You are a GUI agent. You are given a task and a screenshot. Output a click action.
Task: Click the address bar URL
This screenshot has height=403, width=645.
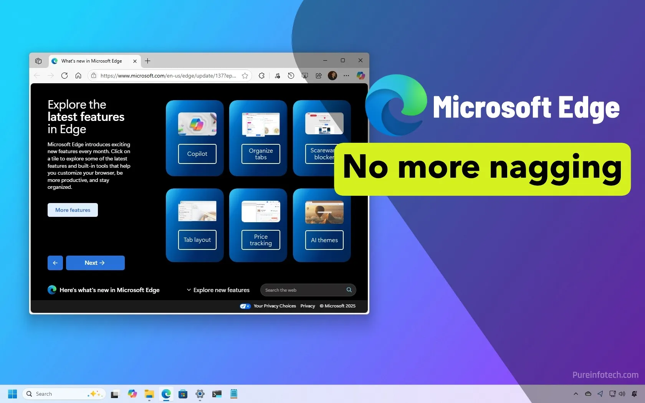point(168,76)
